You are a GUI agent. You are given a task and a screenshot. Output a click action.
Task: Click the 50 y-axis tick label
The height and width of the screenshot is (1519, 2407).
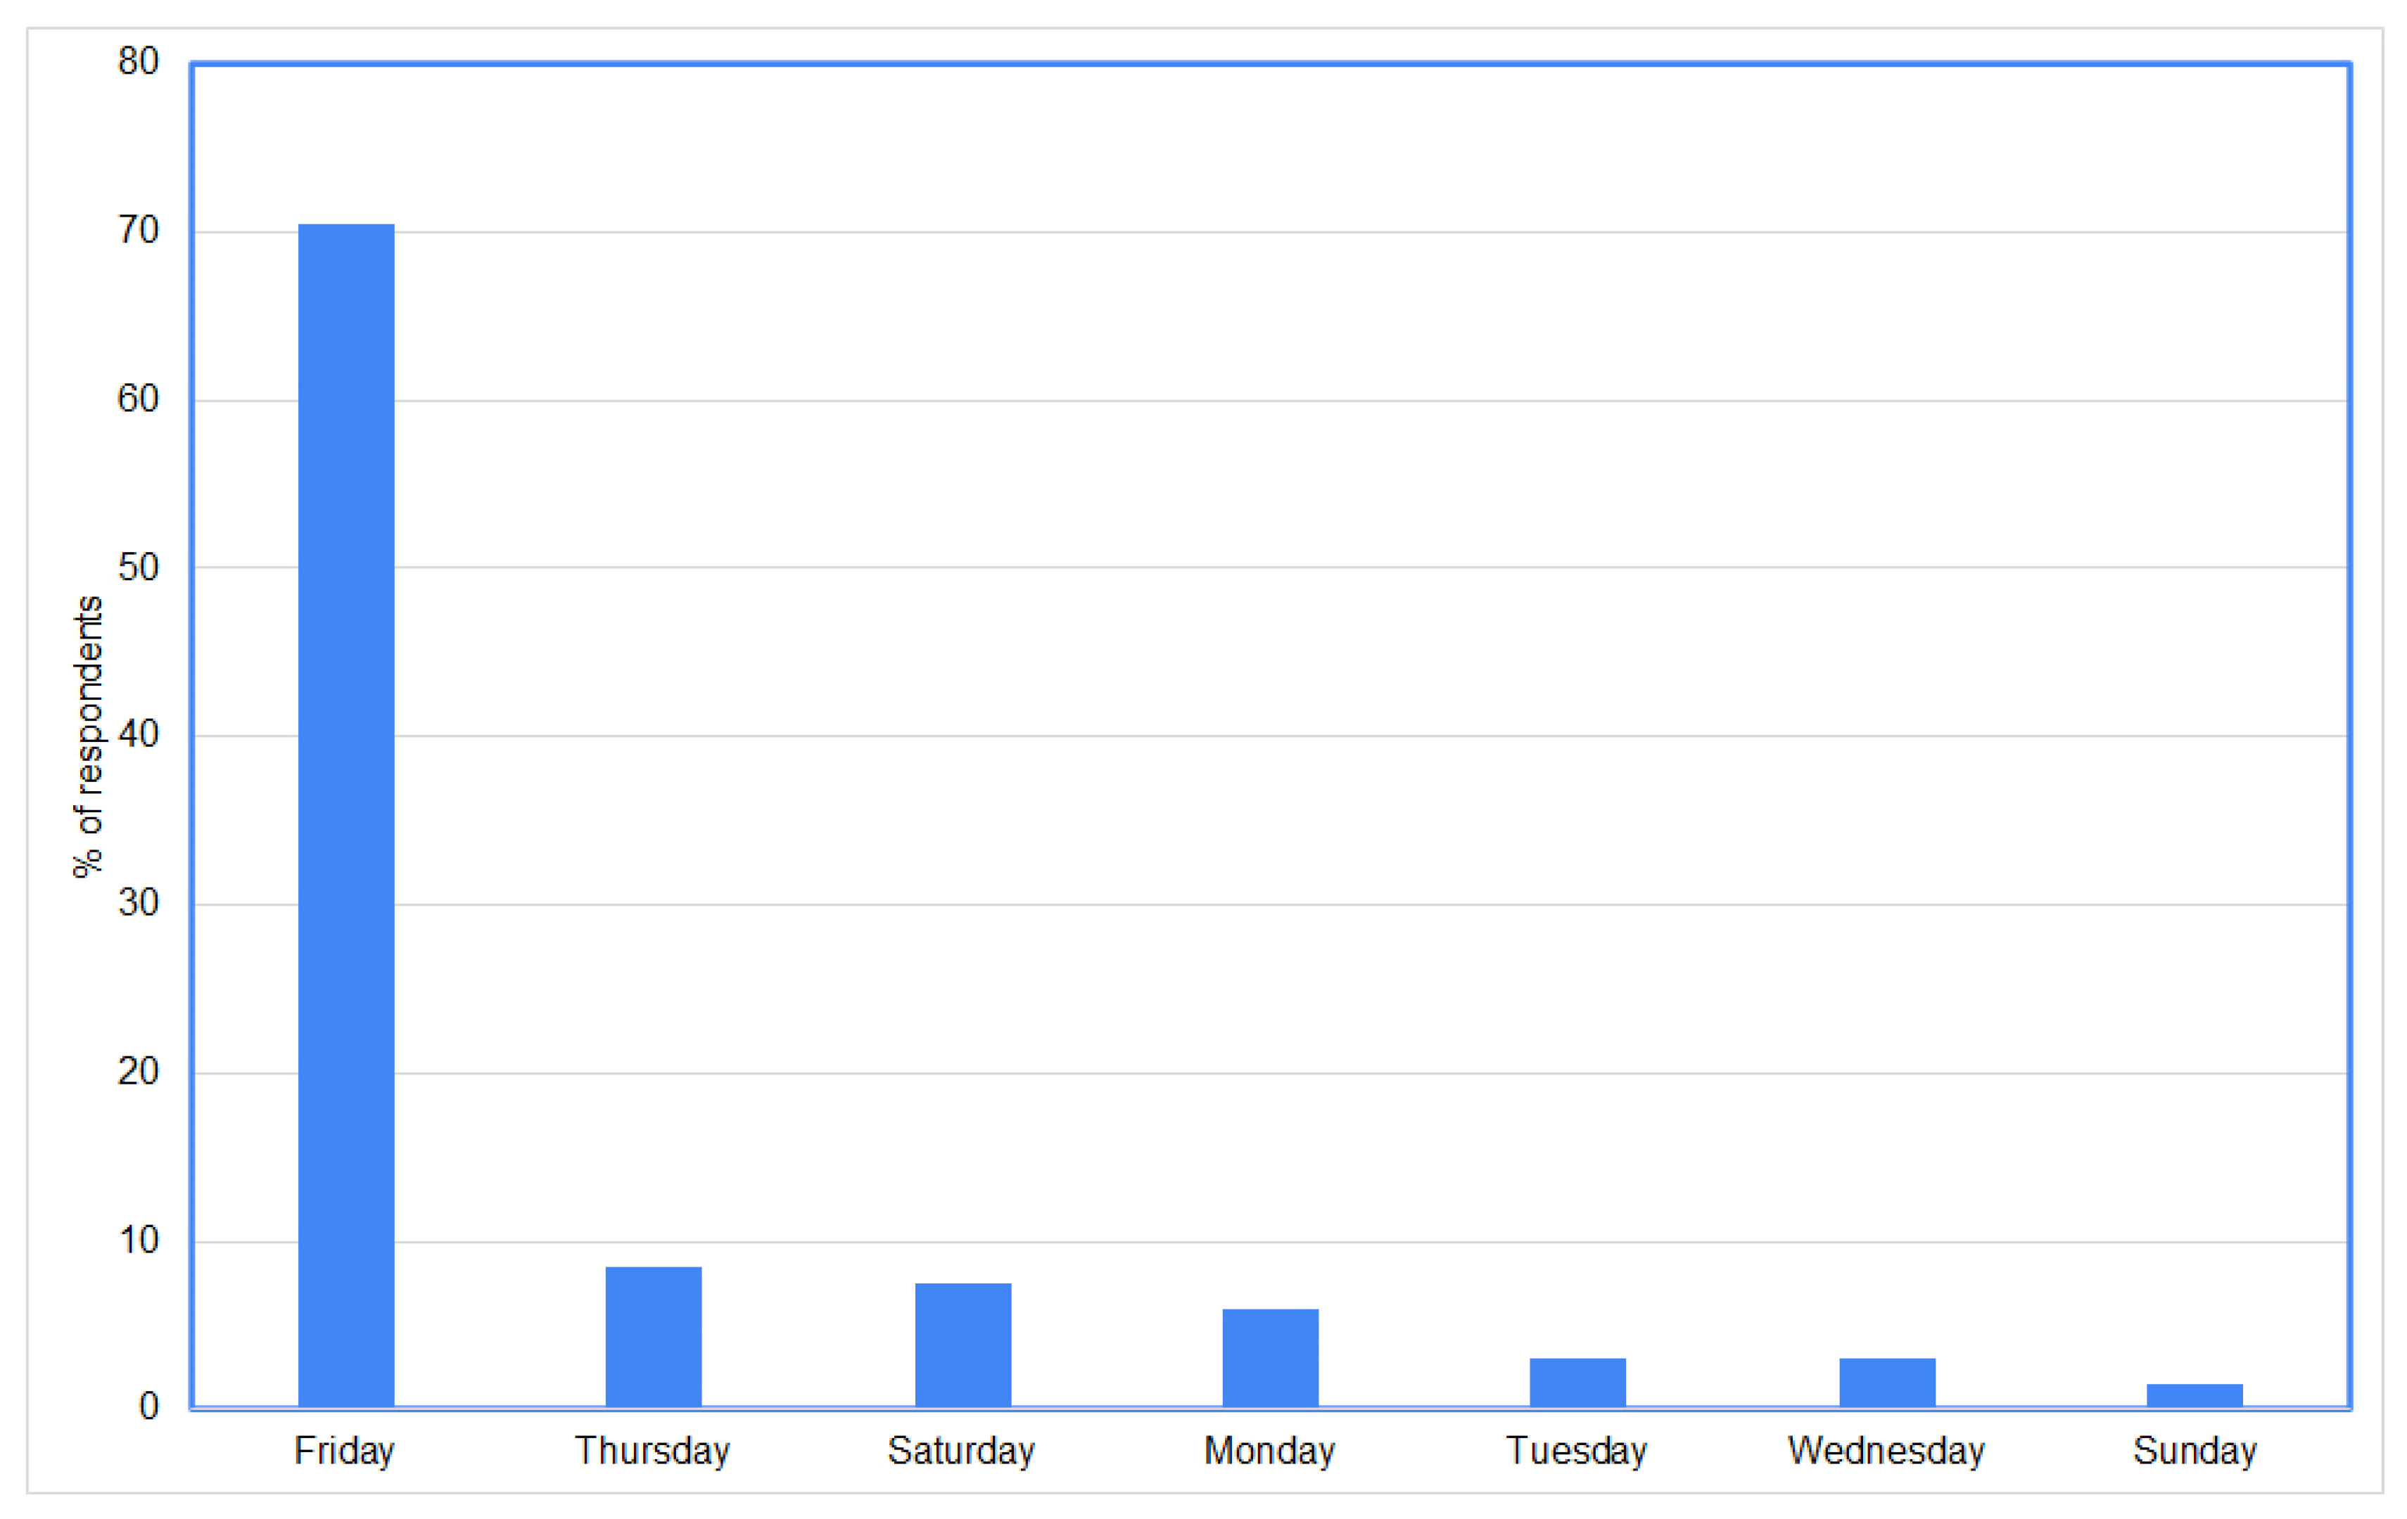(x=138, y=568)
